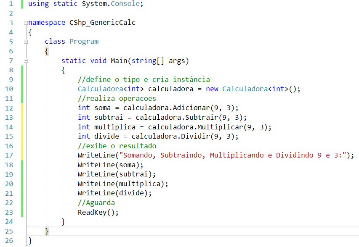Click line number 10 in the gutter
This screenshot has width=359, height=247.
[x=9, y=89]
